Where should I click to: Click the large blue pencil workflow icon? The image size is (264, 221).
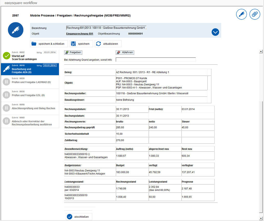pos(16,30)
